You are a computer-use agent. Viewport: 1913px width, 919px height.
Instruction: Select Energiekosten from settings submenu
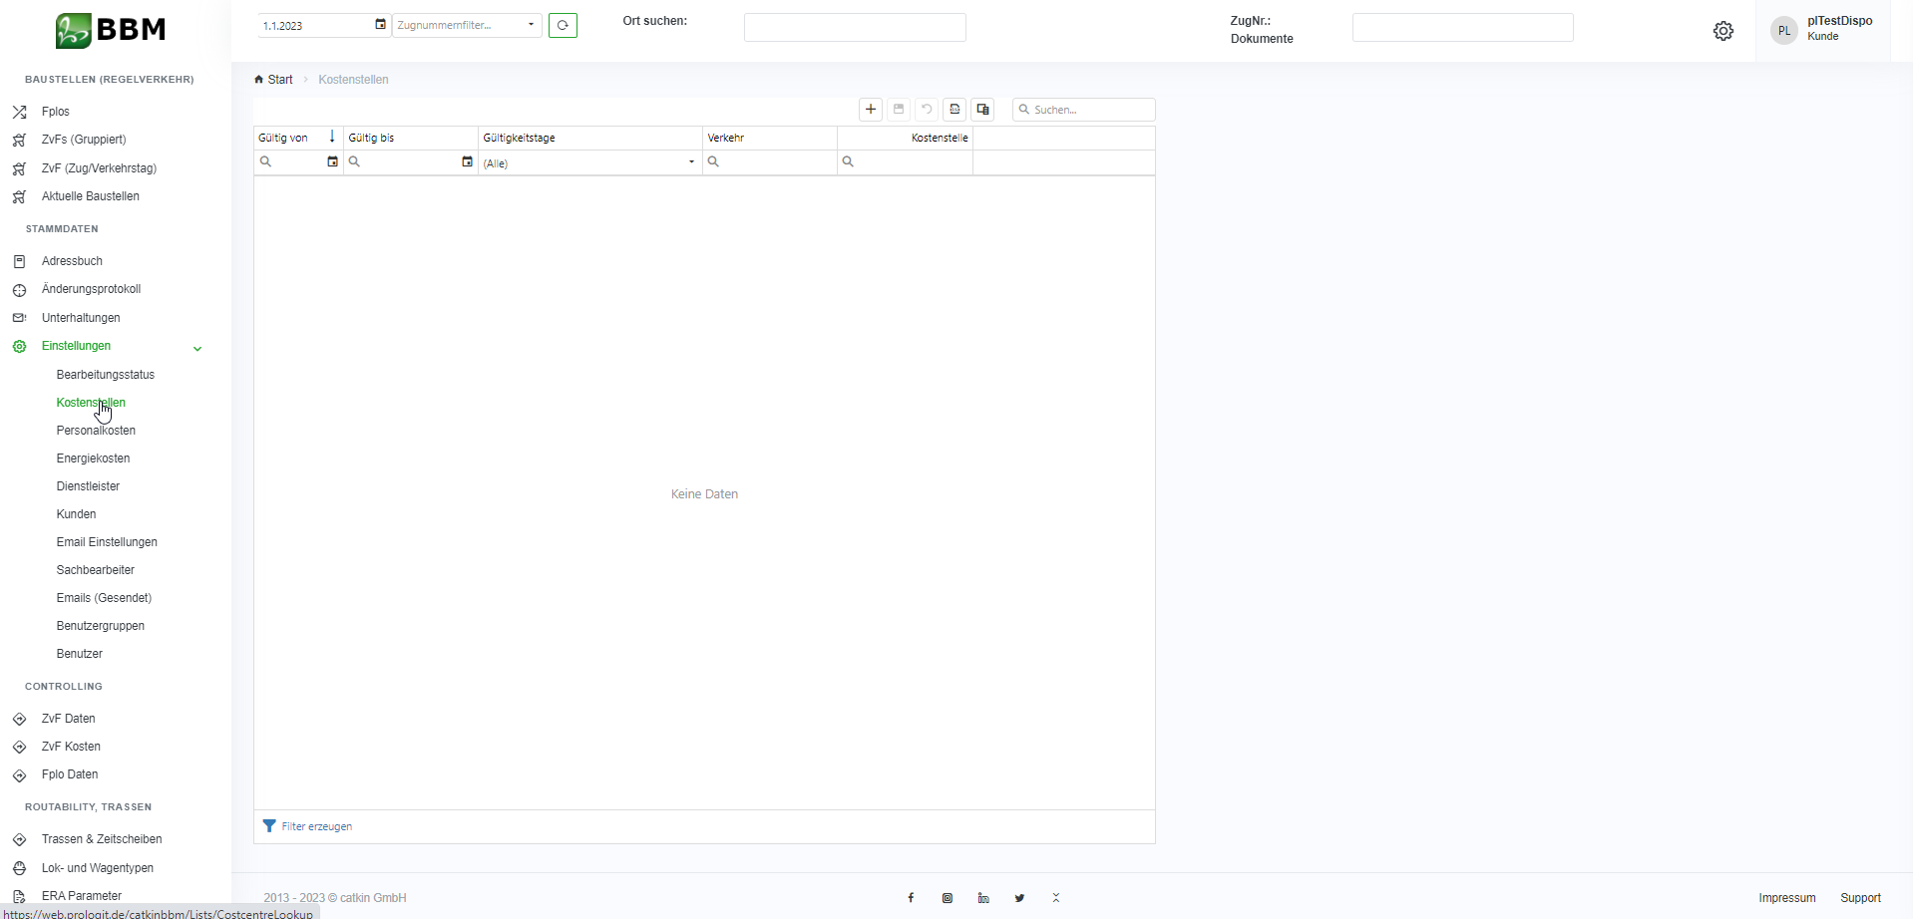(93, 459)
